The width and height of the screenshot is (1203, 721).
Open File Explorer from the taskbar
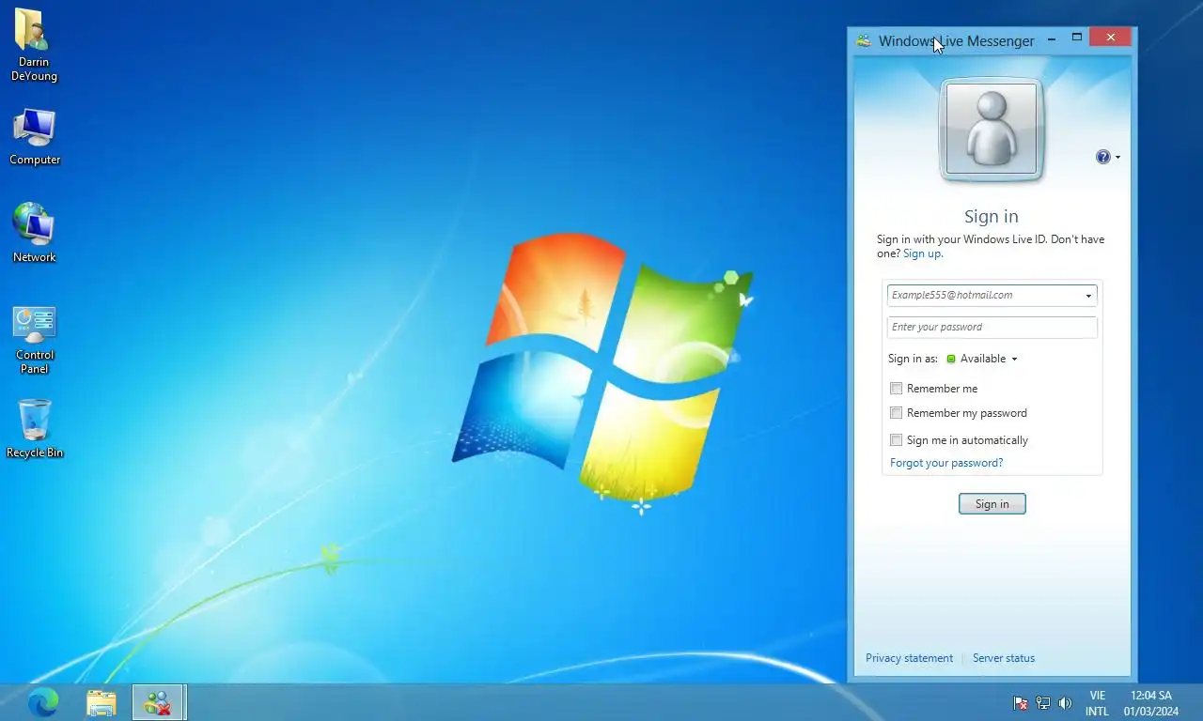click(102, 702)
